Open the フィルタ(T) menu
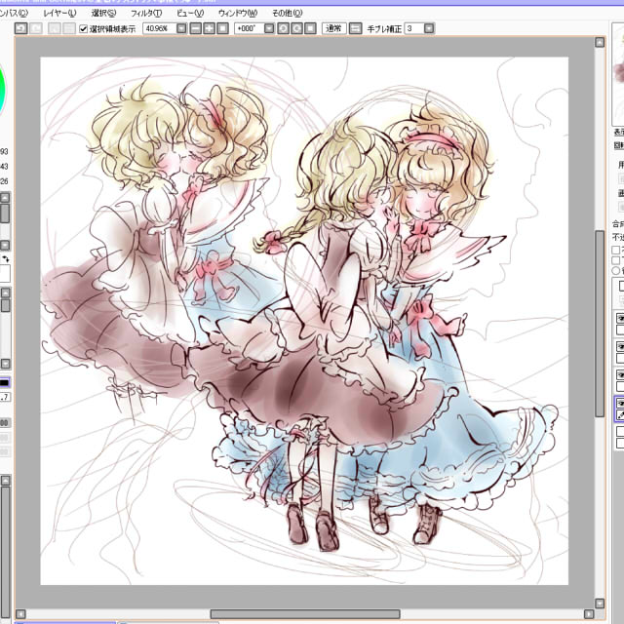 (146, 13)
